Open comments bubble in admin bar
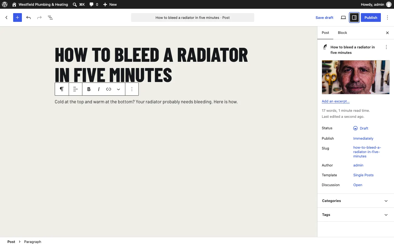The width and height of the screenshot is (394, 246). click(94, 4)
